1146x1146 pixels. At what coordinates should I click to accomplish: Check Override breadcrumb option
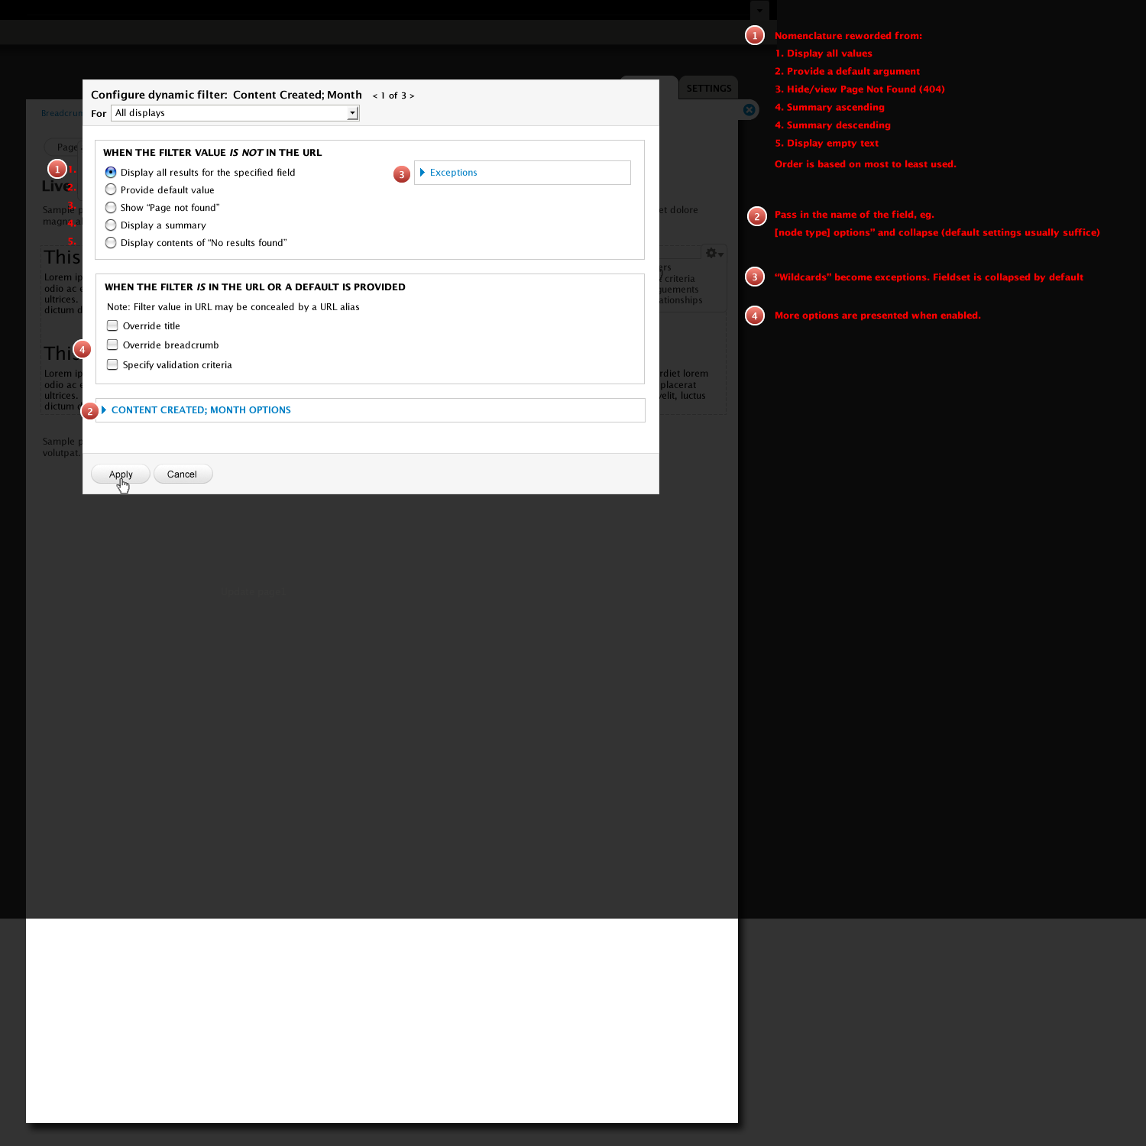(112, 345)
